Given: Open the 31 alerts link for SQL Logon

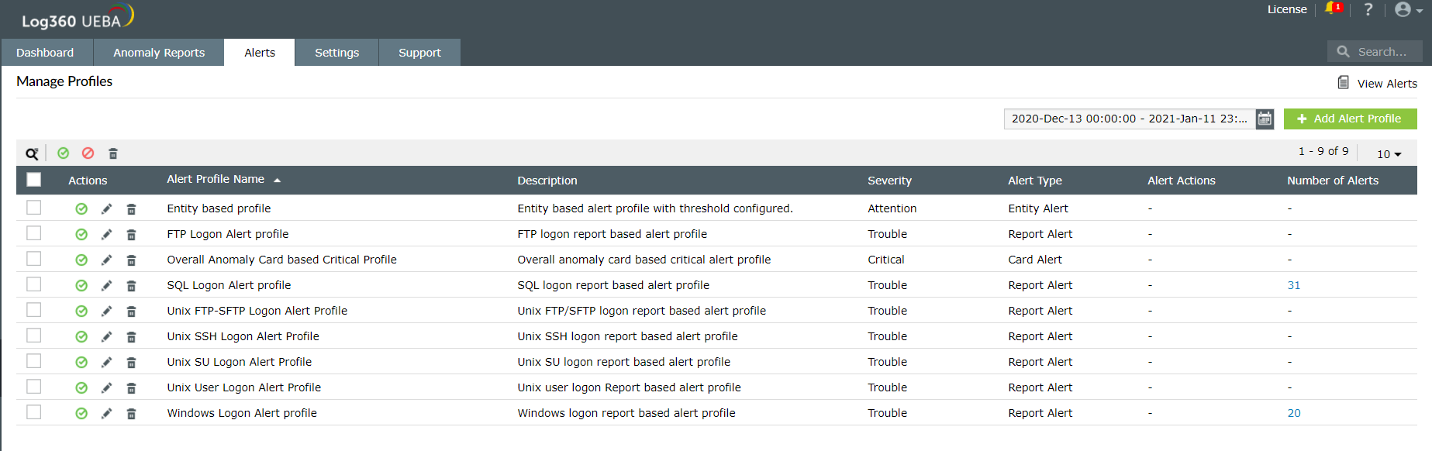Looking at the screenshot, I should click(1293, 285).
